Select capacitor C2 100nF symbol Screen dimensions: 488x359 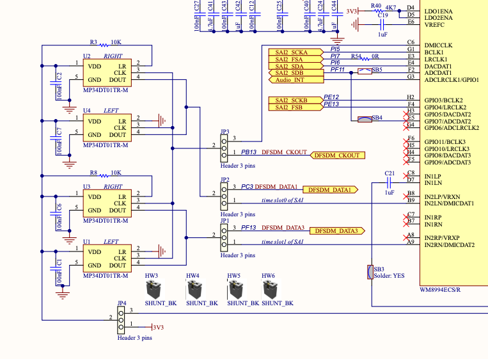coord(56,83)
